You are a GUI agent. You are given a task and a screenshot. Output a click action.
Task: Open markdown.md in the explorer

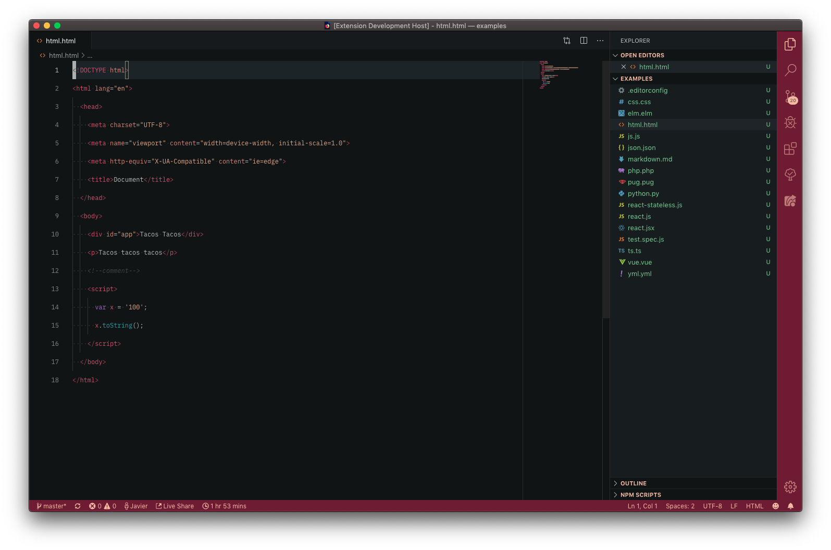(x=693, y=159)
